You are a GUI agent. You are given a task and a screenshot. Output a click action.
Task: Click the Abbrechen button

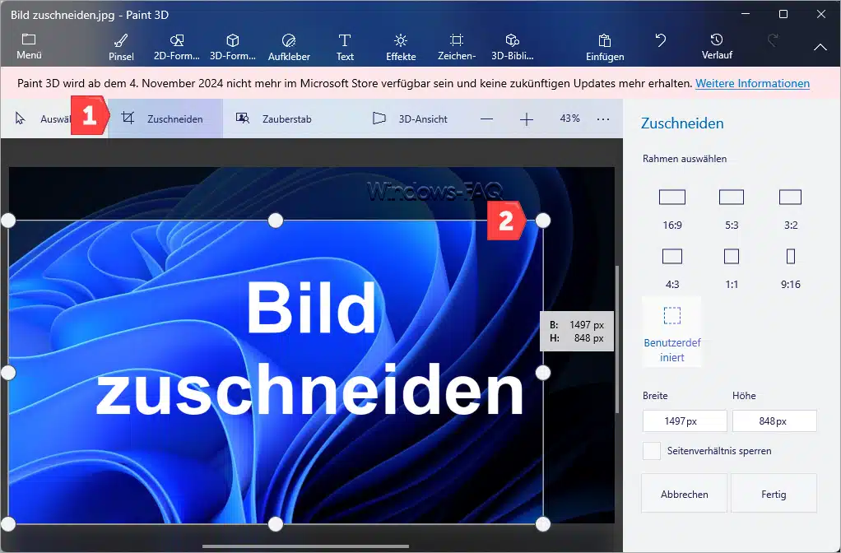[x=685, y=494]
